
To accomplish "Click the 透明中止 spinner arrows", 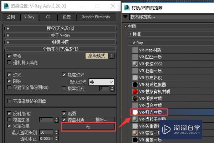I will (x=56, y=139).
